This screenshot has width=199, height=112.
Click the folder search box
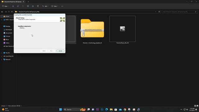click(x=180, y=12)
